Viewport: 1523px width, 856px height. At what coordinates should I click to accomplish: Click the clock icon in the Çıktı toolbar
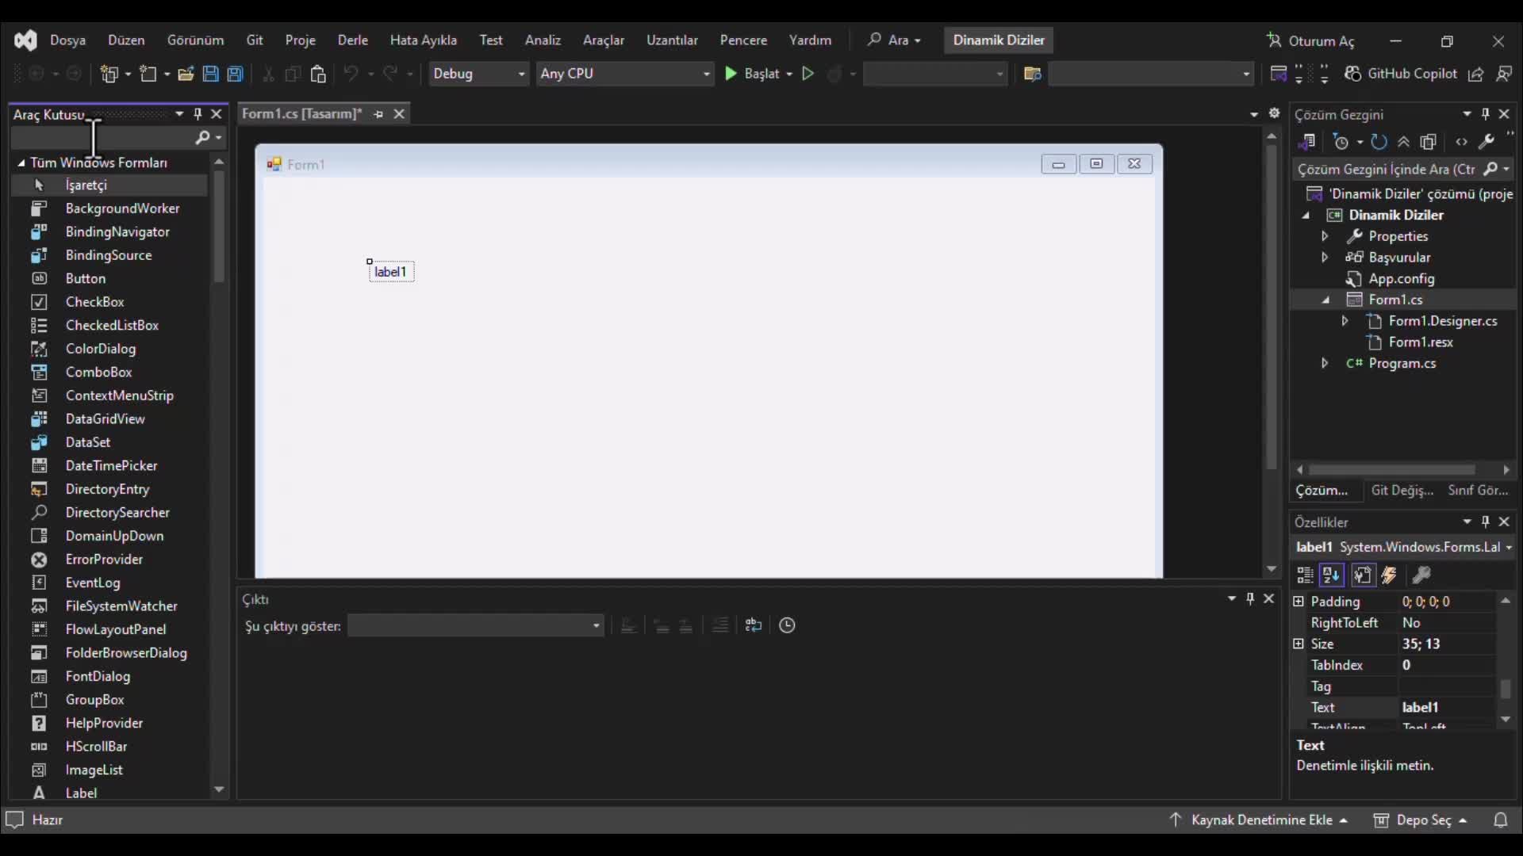click(x=787, y=626)
